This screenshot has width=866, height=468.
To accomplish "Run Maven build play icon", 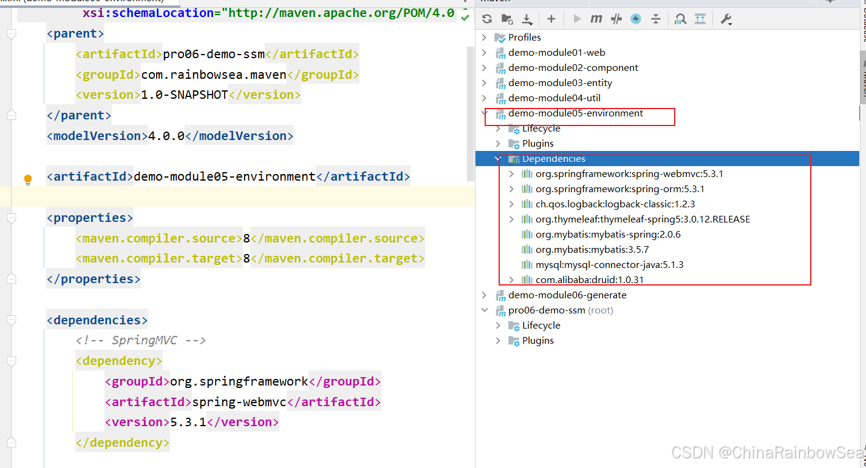I will [x=577, y=19].
